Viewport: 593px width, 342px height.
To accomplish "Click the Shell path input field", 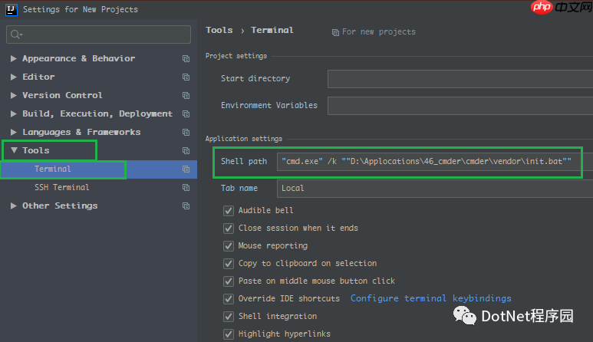I will point(430,162).
